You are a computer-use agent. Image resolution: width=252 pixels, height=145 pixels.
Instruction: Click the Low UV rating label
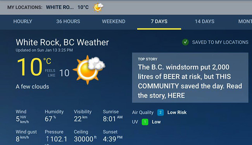point(156,122)
